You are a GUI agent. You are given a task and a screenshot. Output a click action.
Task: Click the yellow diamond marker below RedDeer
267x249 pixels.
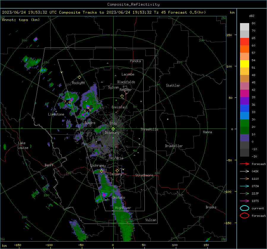(122, 96)
